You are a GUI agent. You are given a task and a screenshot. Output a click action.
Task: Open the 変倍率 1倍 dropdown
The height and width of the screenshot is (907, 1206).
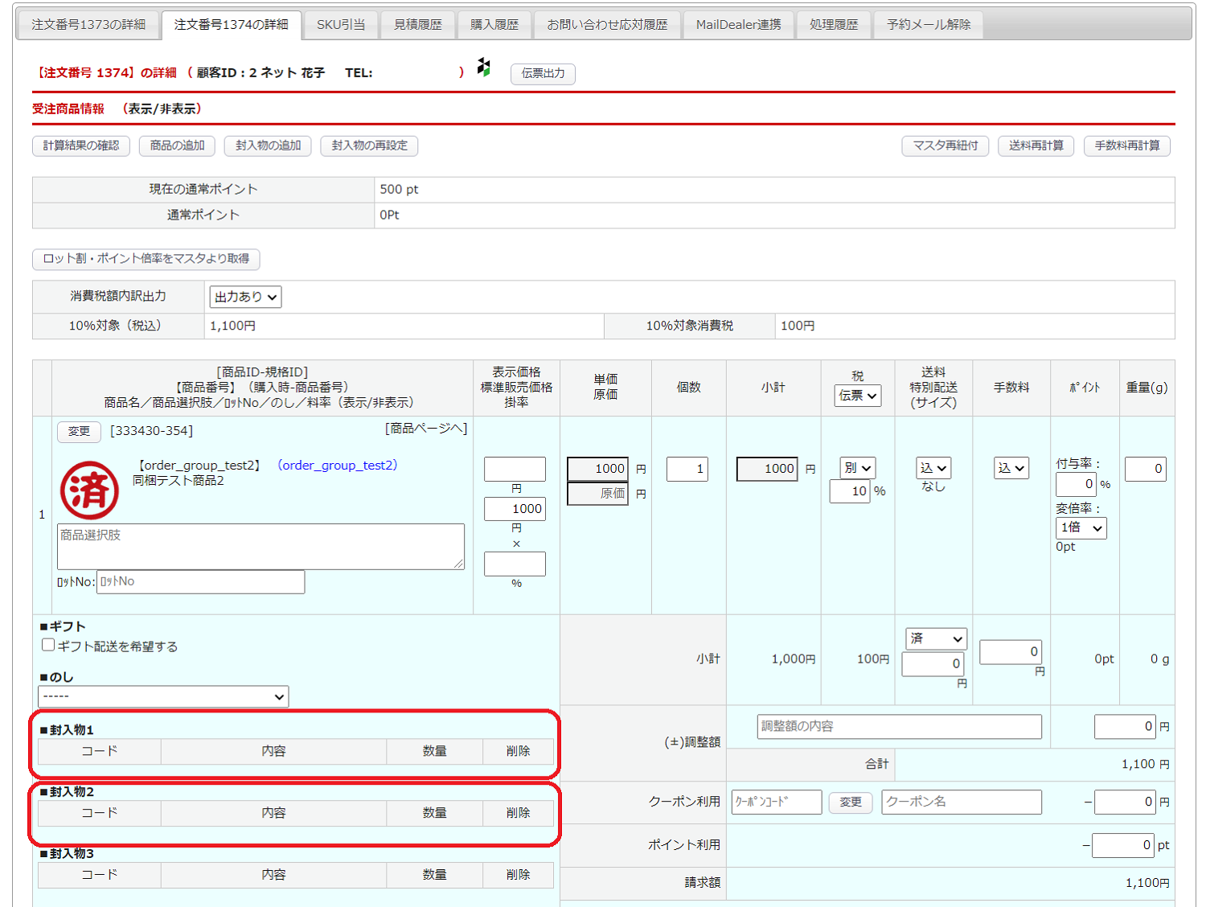(1081, 527)
